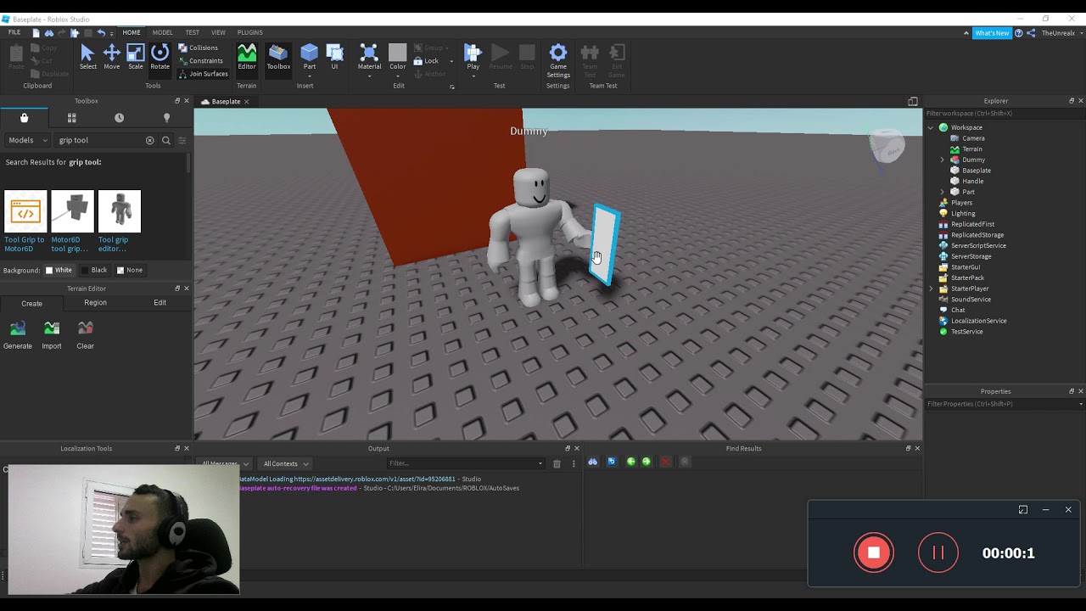Open the Color picker swatch in ribbon
Viewport: 1086px width, 611px height.
pos(398,58)
